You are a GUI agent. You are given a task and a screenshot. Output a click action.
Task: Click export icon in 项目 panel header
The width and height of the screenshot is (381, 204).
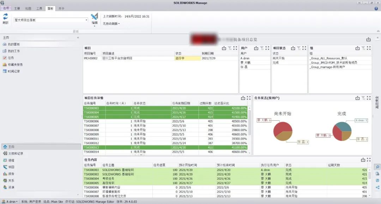(x=224, y=48)
